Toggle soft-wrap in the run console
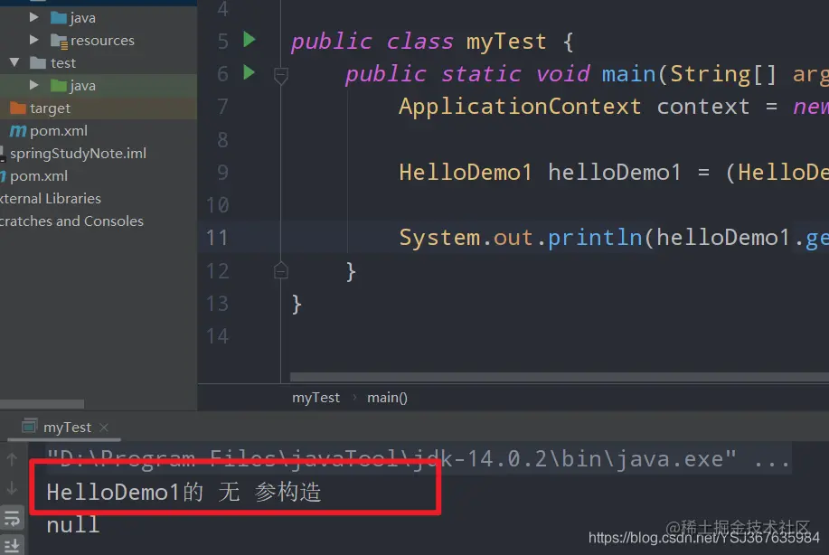The image size is (829, 555). point(12,517)
